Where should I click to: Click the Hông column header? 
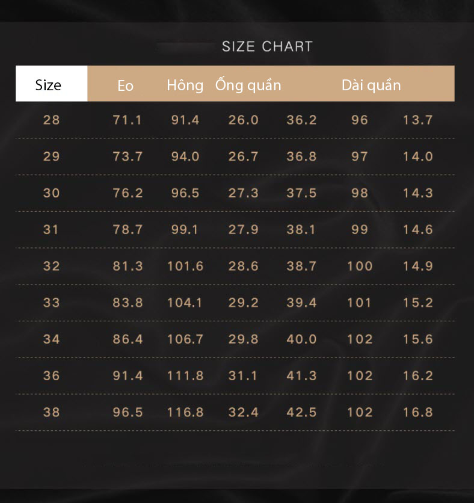point(185,85)
